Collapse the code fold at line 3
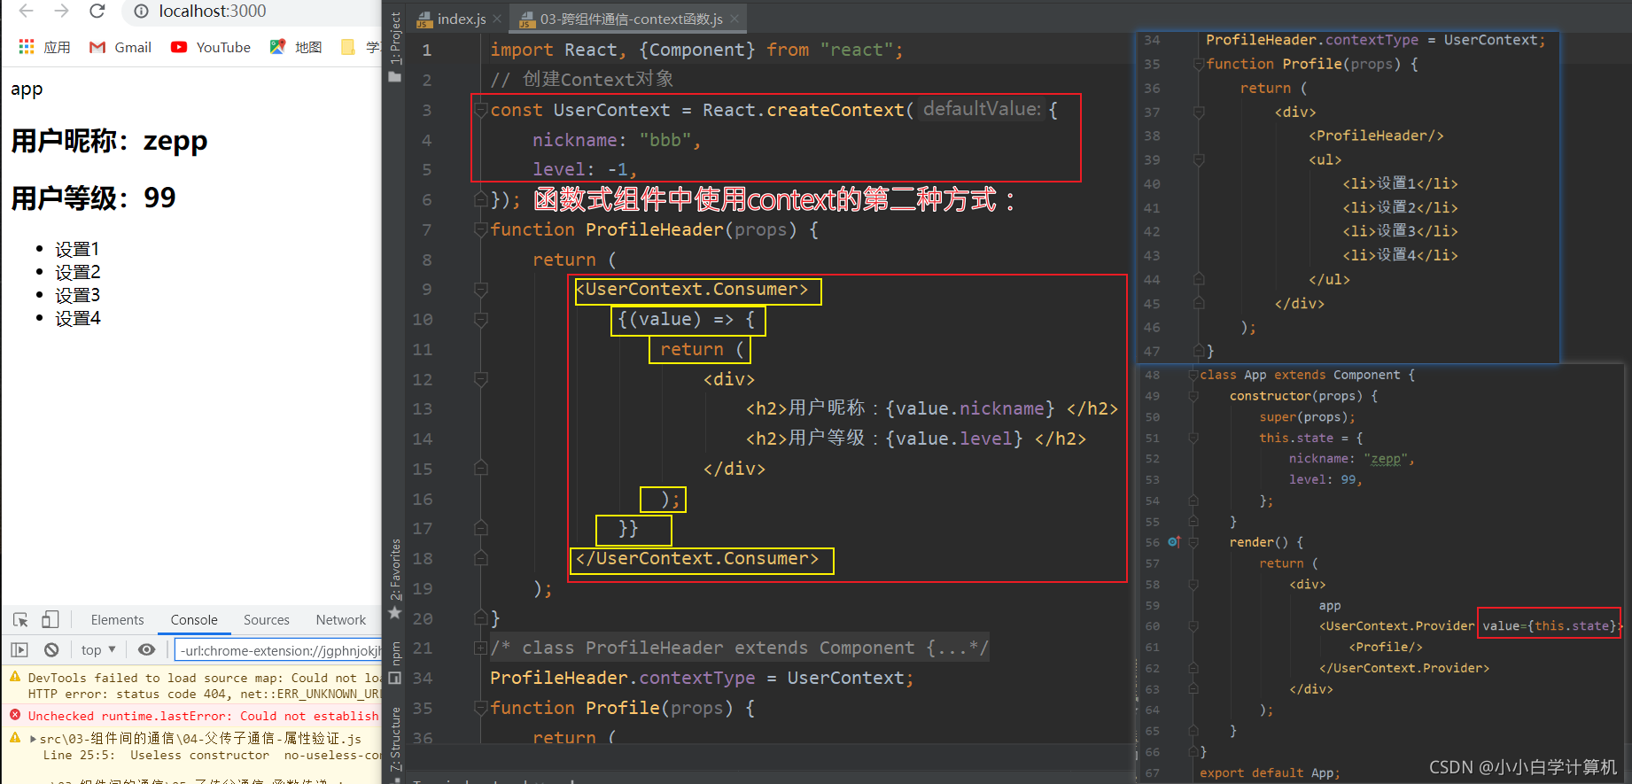Screen dimensions: 1632x784 481,111
